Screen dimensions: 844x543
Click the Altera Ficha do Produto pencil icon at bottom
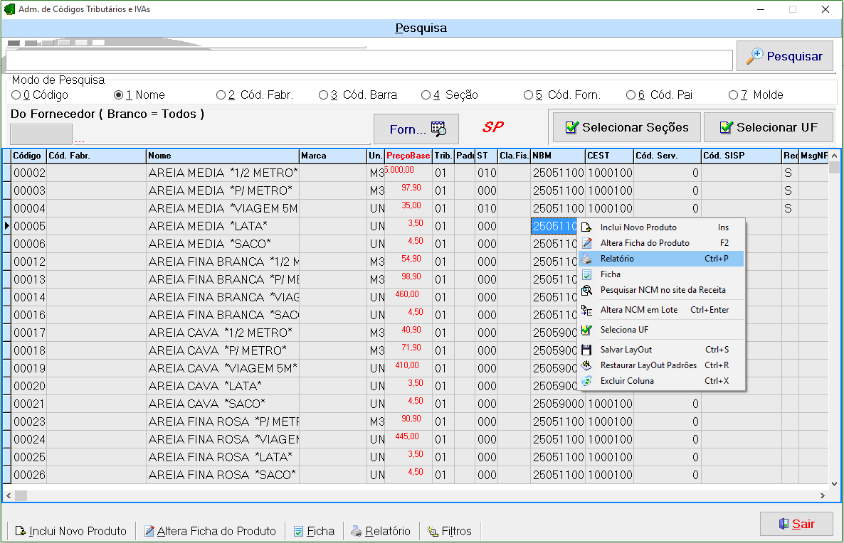(149, 531)
